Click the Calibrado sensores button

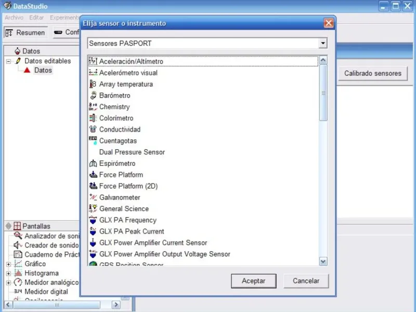(x=373, y=73)
